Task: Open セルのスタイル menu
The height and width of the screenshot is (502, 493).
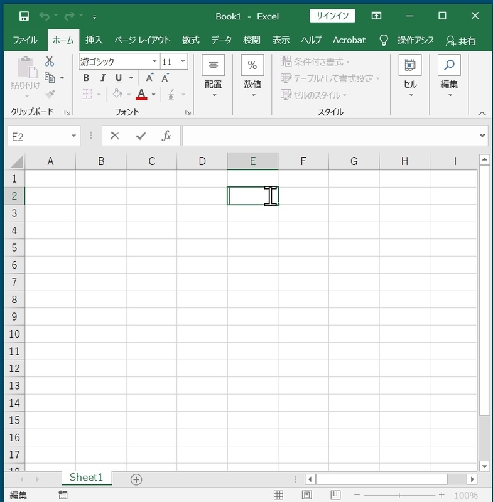Action: tap(313, 95)
